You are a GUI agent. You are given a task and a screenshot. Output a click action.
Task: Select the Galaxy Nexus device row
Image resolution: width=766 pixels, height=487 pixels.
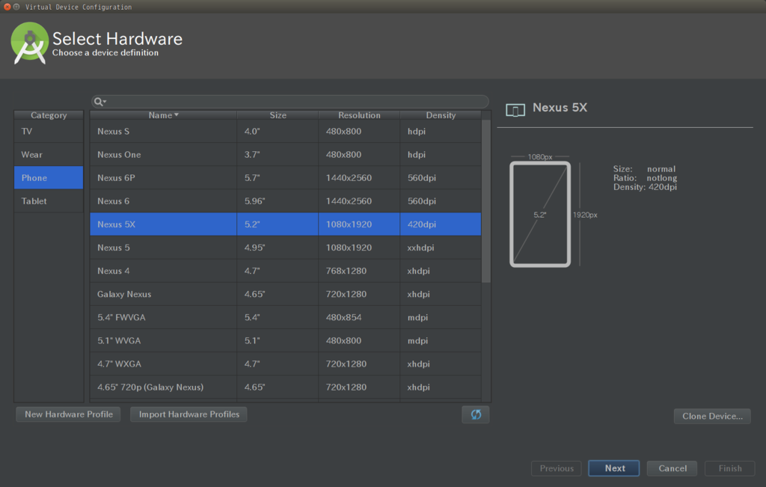pos(285,294)
